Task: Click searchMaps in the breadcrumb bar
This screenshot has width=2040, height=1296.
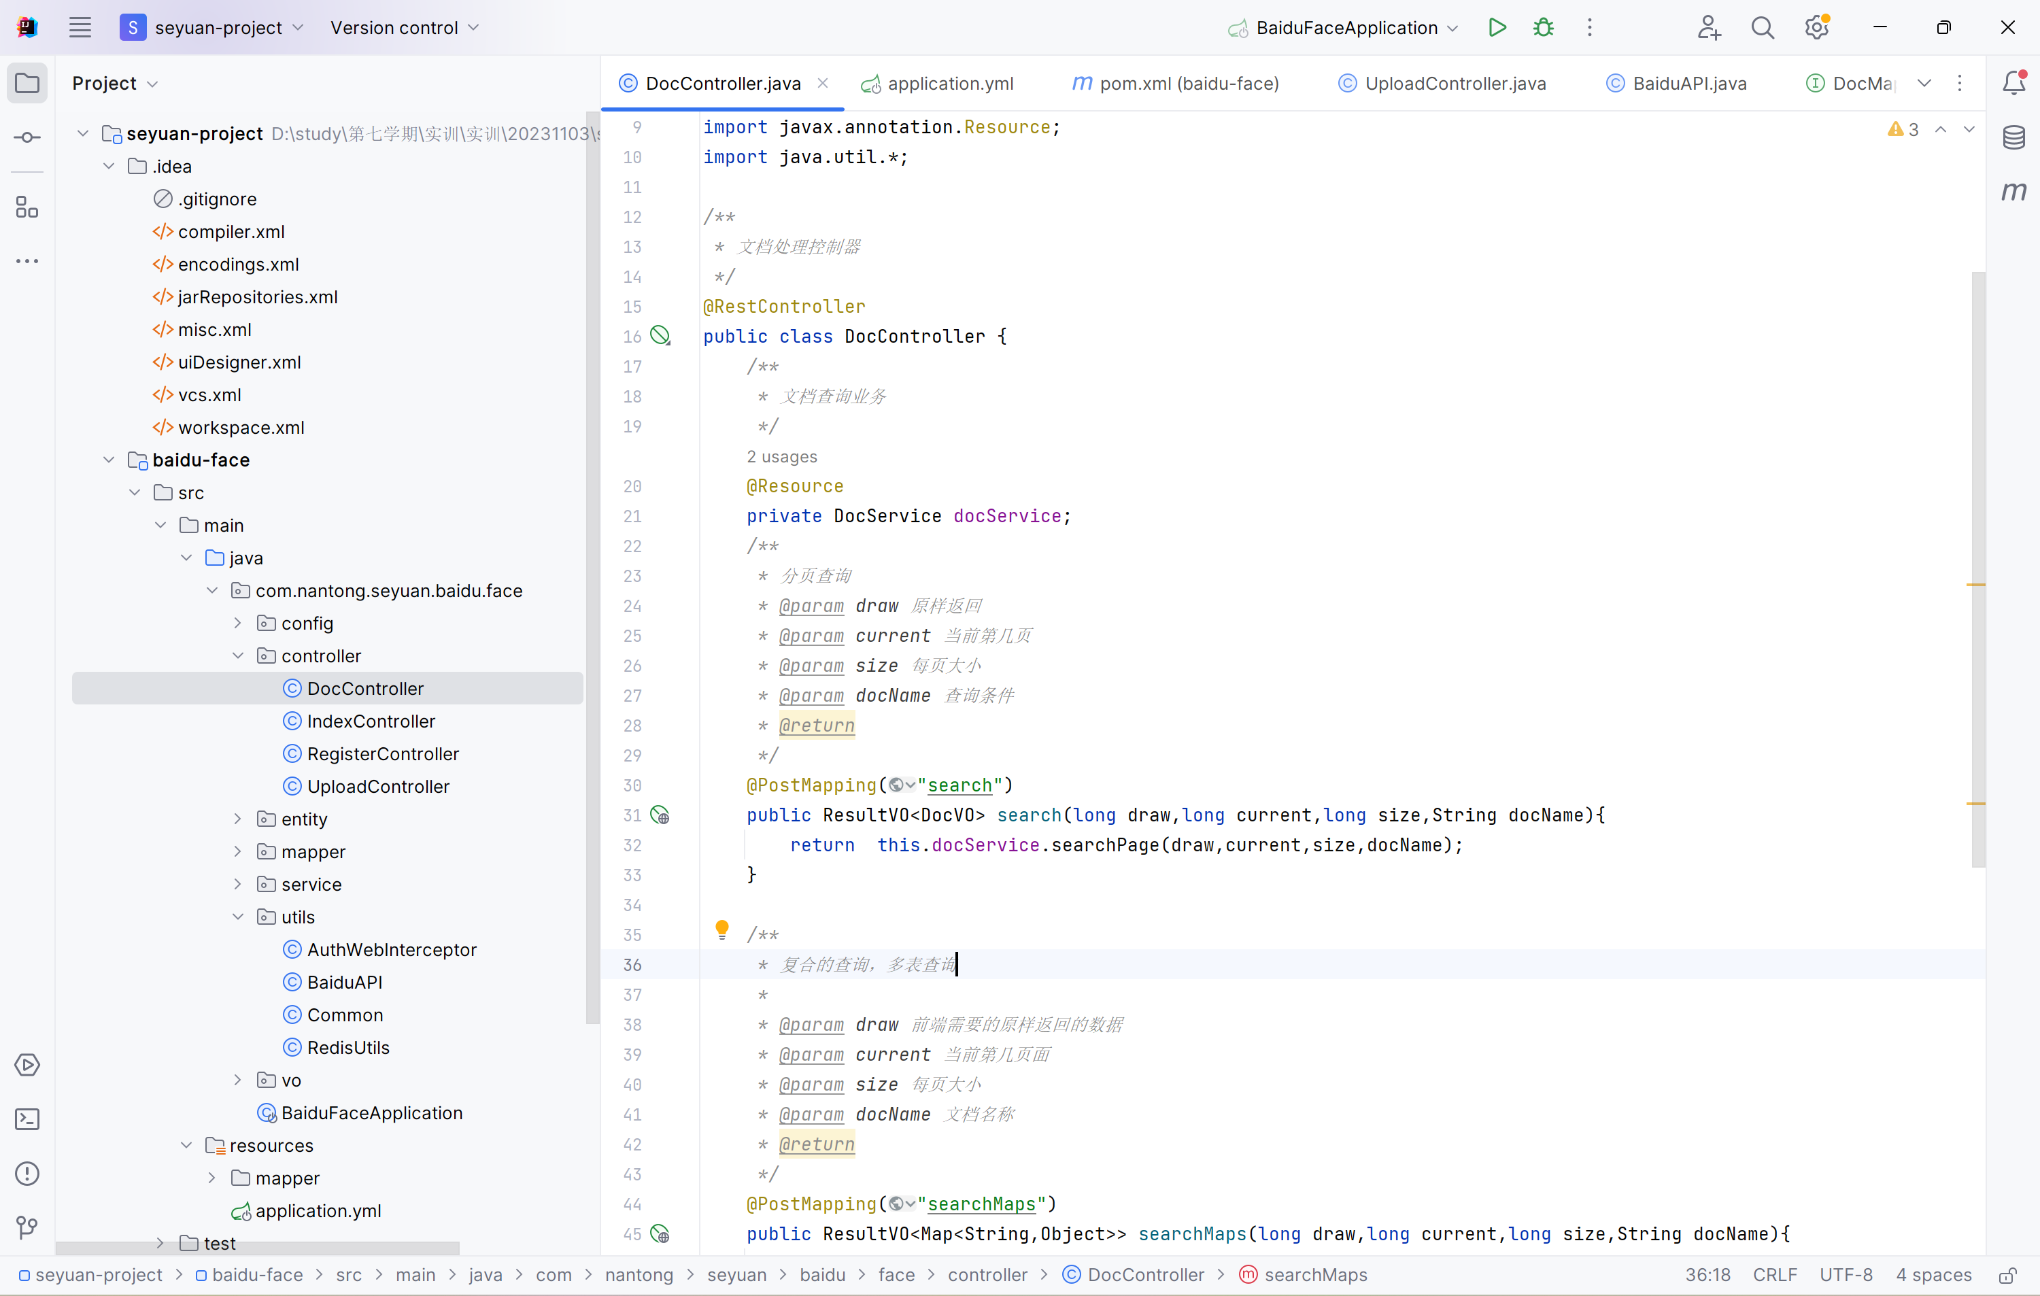Action: coord(1303,1275)
